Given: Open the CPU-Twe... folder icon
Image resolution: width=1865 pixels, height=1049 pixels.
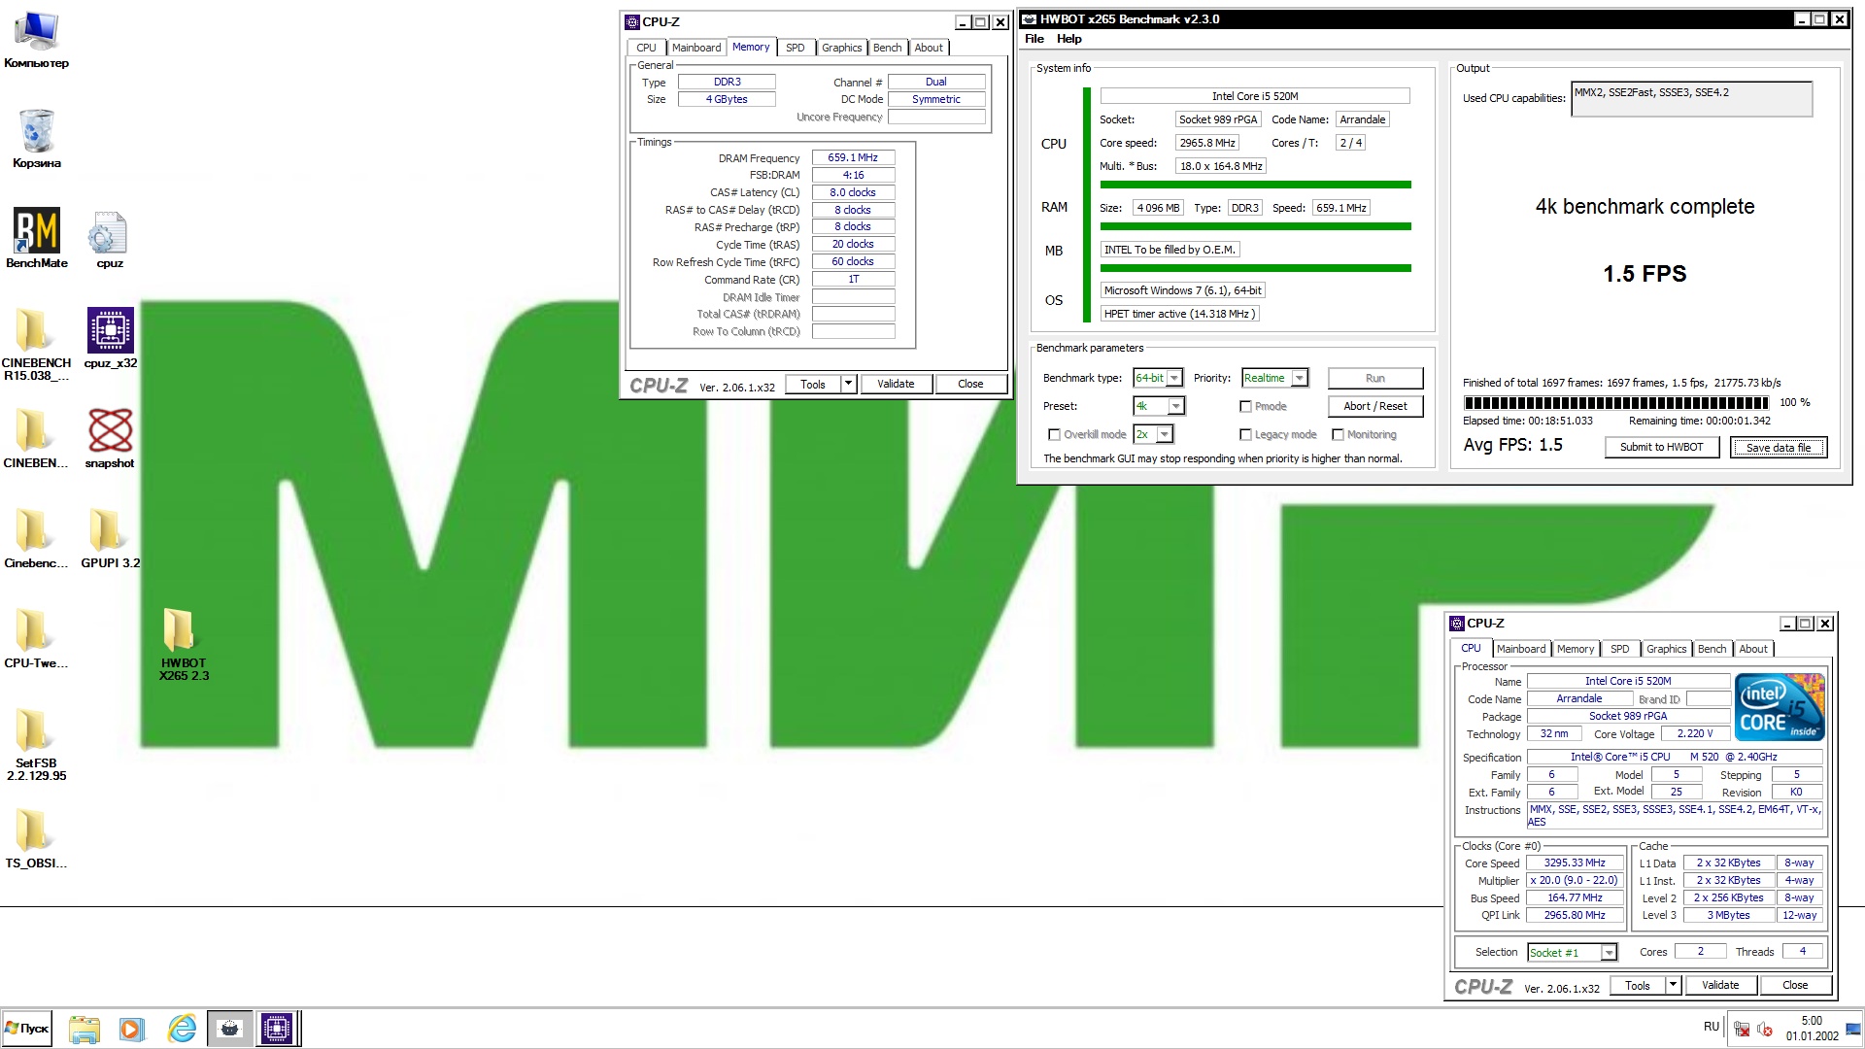Looking at the screenshot, I should pyautogui.click(x=36, y=638).
